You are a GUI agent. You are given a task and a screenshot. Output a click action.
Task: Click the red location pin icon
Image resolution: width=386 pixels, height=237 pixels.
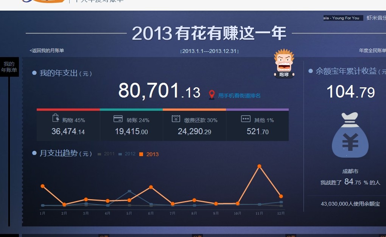[212, 95]
